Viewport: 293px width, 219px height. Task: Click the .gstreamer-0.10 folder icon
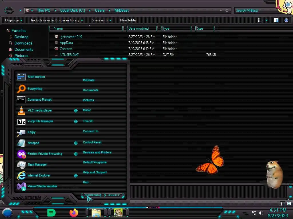click(x=56, y=36)
